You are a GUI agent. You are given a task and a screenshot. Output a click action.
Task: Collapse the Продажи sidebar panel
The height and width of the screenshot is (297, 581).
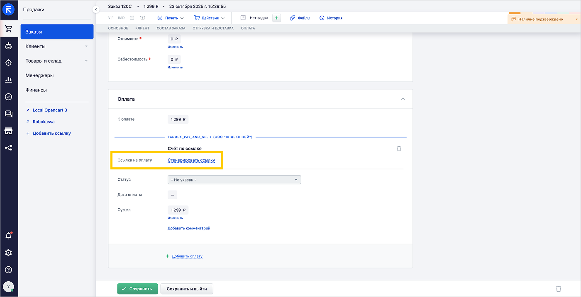96,9
